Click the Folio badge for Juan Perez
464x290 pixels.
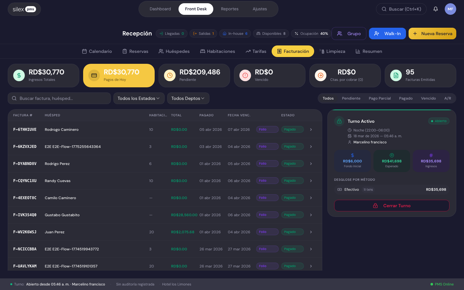pyautogui.click(x=267, y=232)
